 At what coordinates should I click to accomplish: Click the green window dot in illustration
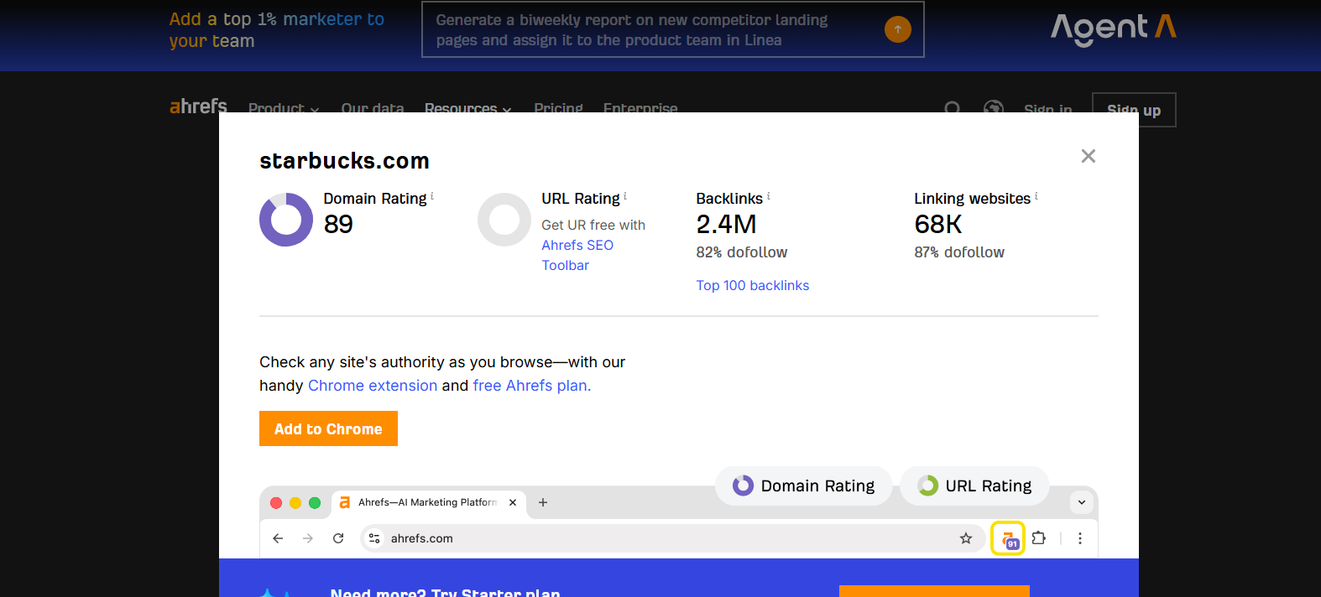315,503
